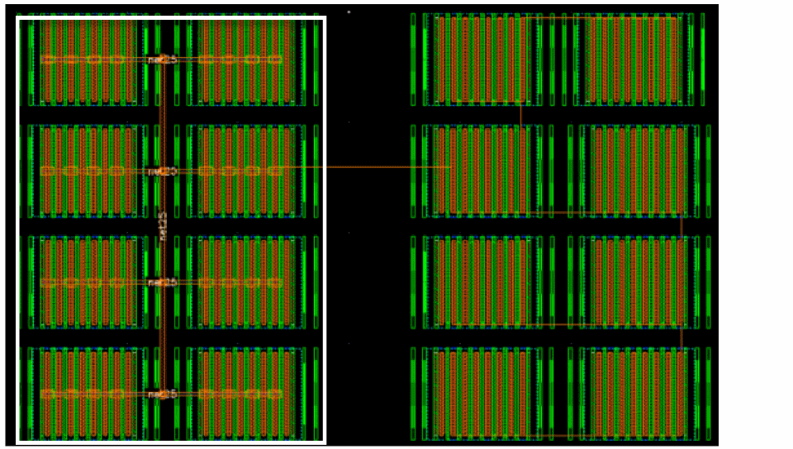Click the white selection rectangle's top border
Image resolution: width=793 pixels, height=449 pixels.
pyautogui.click(x=171, y=17)
